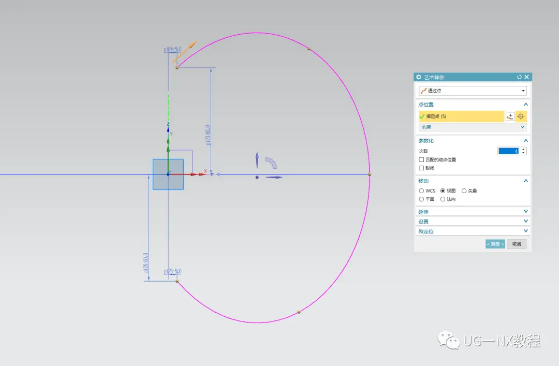559x366 pixels.
Task: Click the blue datum plane square
Action: (168, 174)
